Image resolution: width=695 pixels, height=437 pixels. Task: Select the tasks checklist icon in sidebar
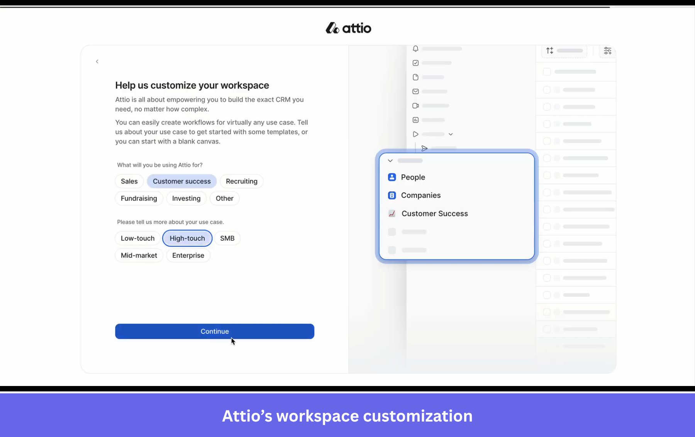(415, 63)
